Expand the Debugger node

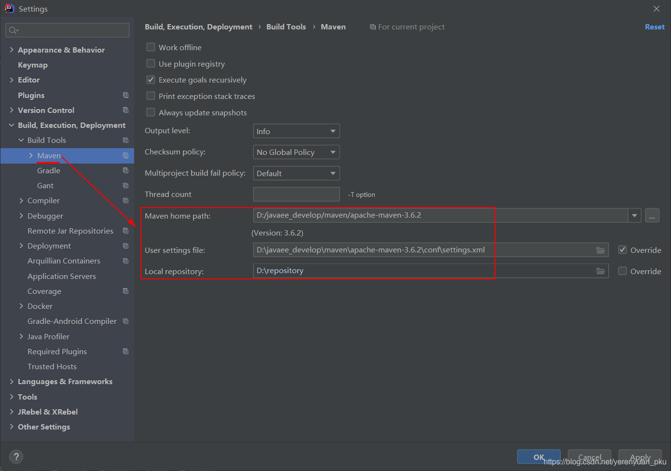[21, 216]
